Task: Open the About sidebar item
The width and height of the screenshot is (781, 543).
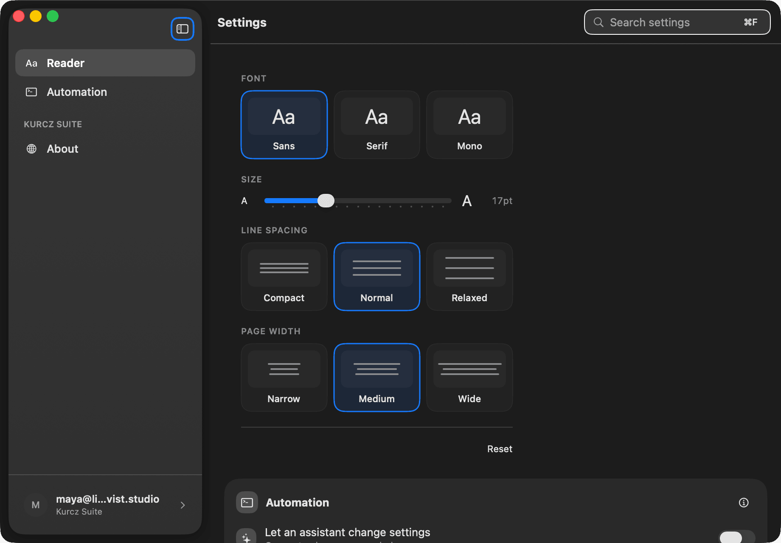Action: pyautogui.click(x=105, y=149)
